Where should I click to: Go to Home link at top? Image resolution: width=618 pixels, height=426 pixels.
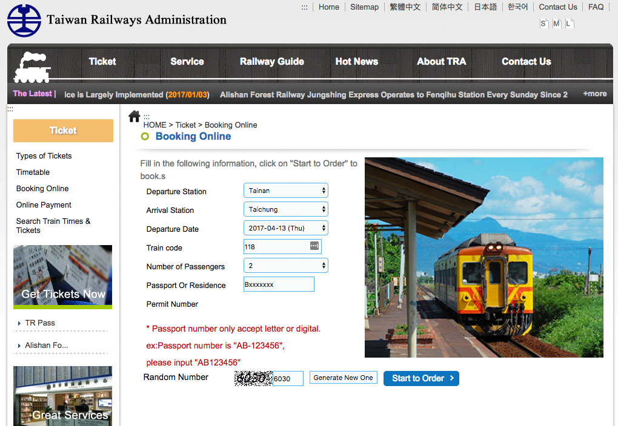tap(329, 7)
